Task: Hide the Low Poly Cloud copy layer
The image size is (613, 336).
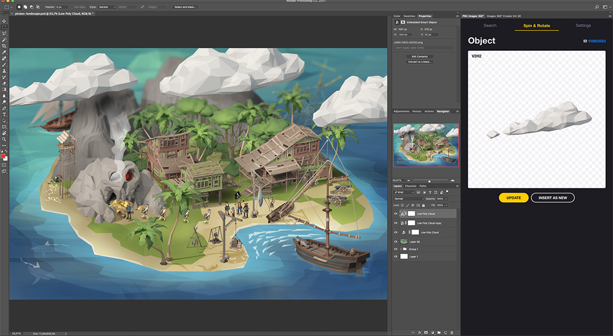Action: pos(396,223)
